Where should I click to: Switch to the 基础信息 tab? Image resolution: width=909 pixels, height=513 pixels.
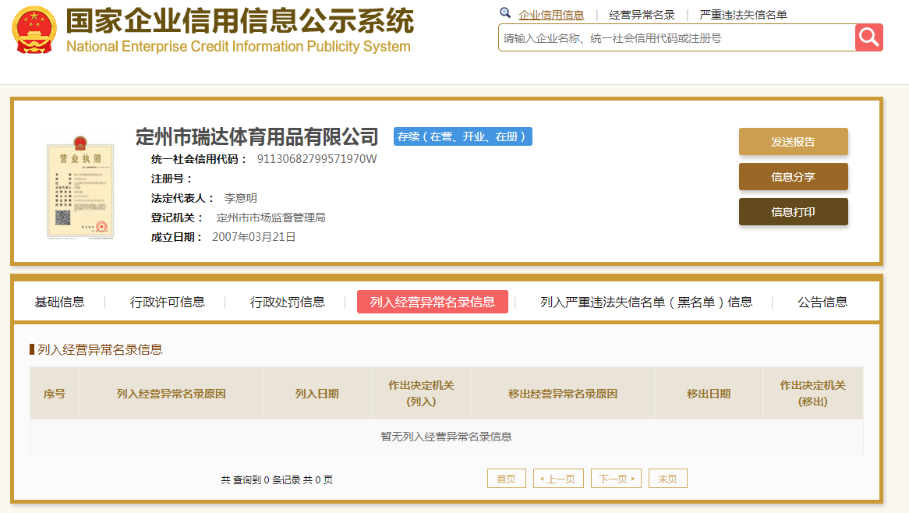[60, 302]
